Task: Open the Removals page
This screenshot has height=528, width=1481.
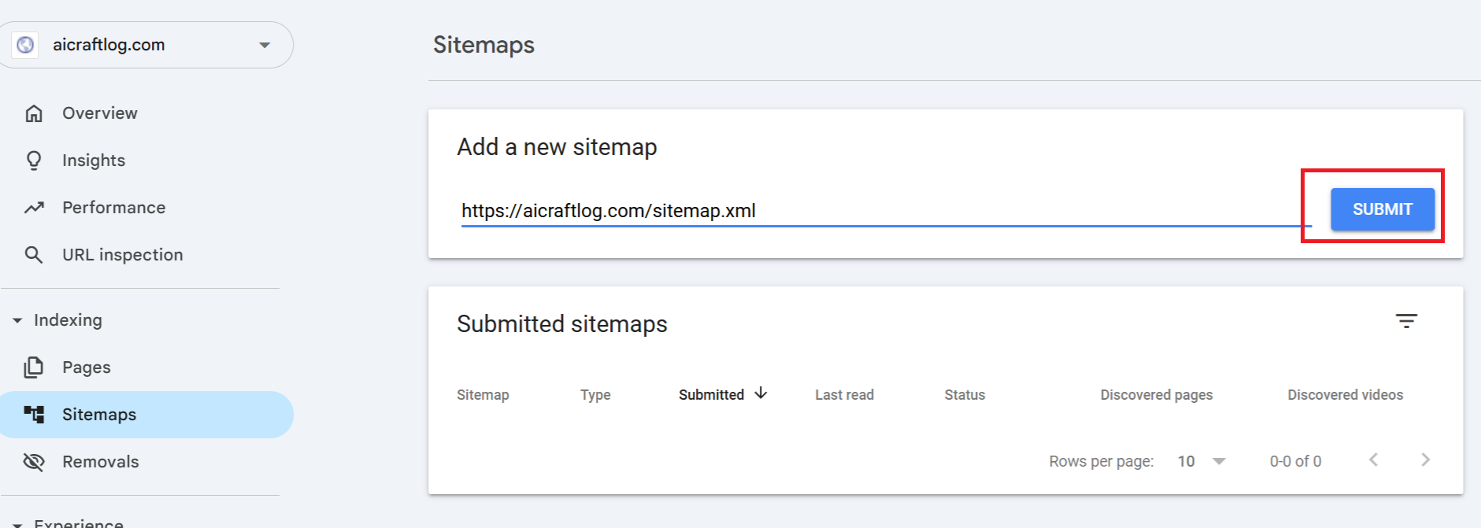Action: 101,462
